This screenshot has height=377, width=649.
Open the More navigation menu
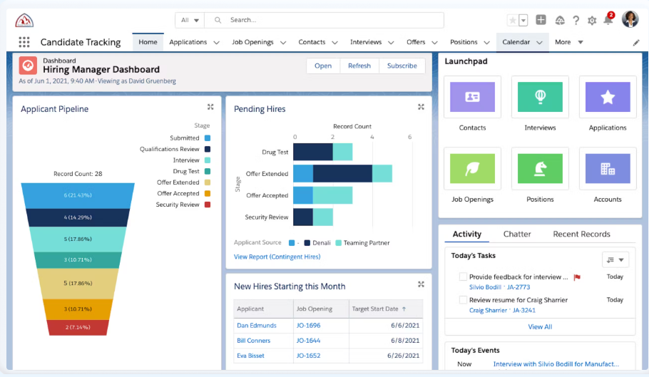568,42
